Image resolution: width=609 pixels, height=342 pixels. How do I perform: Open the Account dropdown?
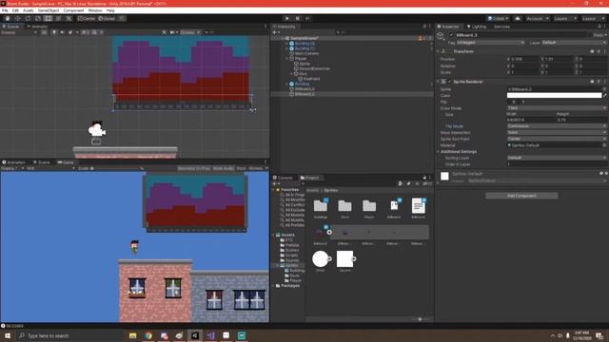tap(538, 18)
